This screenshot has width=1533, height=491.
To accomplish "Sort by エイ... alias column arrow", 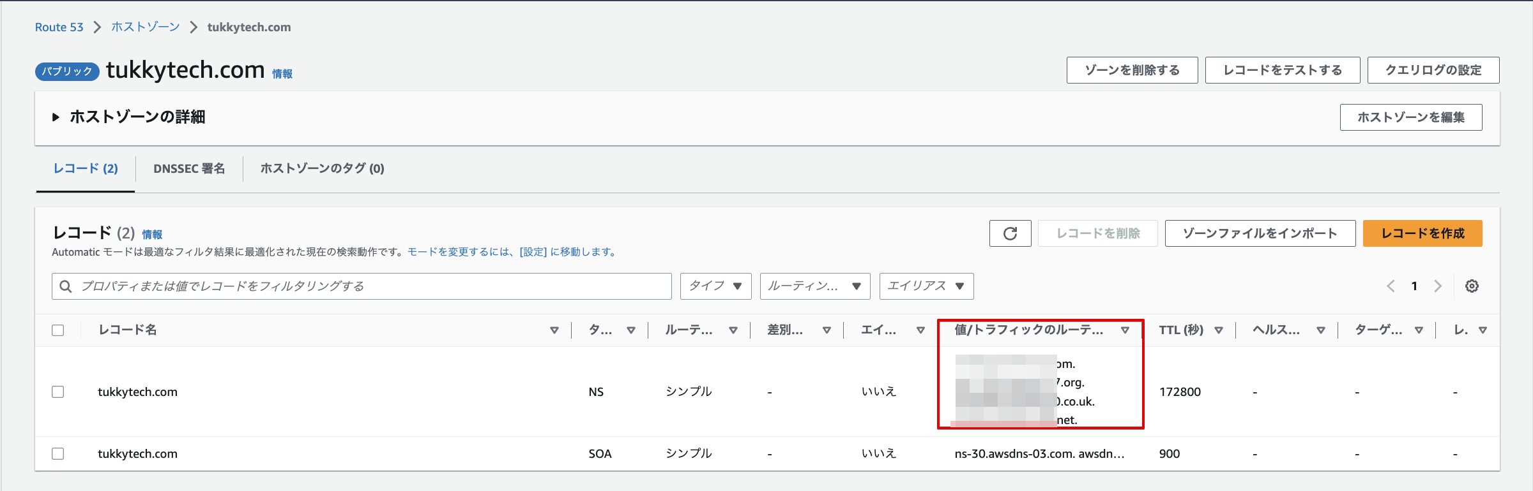I will tap(920, 330).
